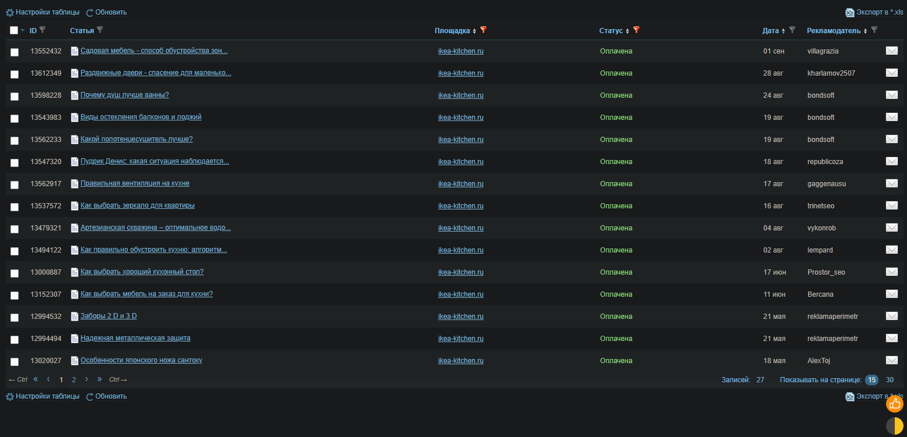Screen dimensions: 907x437
Task: Click active filter icon on Статус column
Action: [636, 30]
